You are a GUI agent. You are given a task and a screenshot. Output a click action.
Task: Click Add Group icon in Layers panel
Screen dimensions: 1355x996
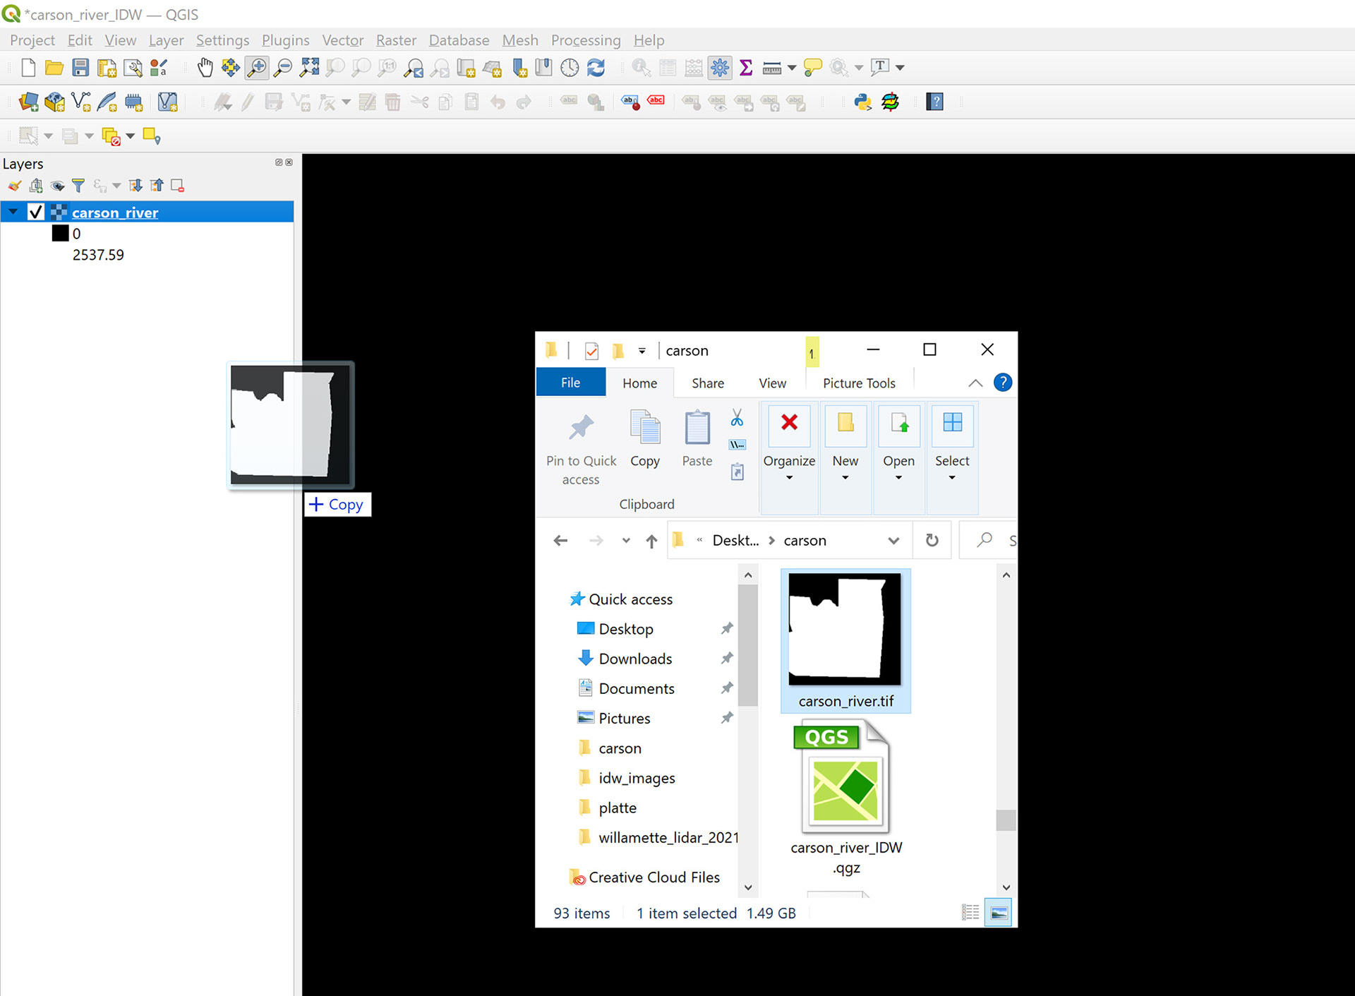point(36,186)
